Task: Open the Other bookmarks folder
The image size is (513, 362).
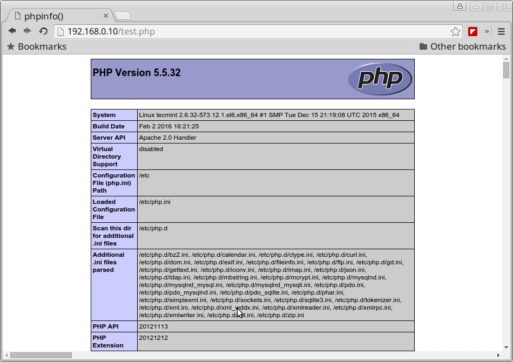Action: [462, 46]
